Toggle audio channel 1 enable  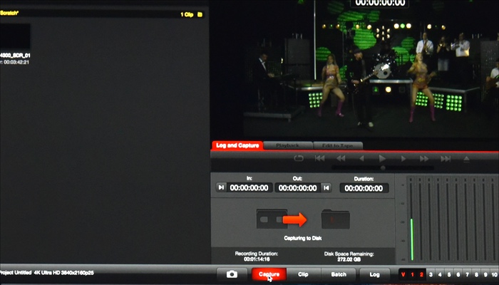(412, 274)
